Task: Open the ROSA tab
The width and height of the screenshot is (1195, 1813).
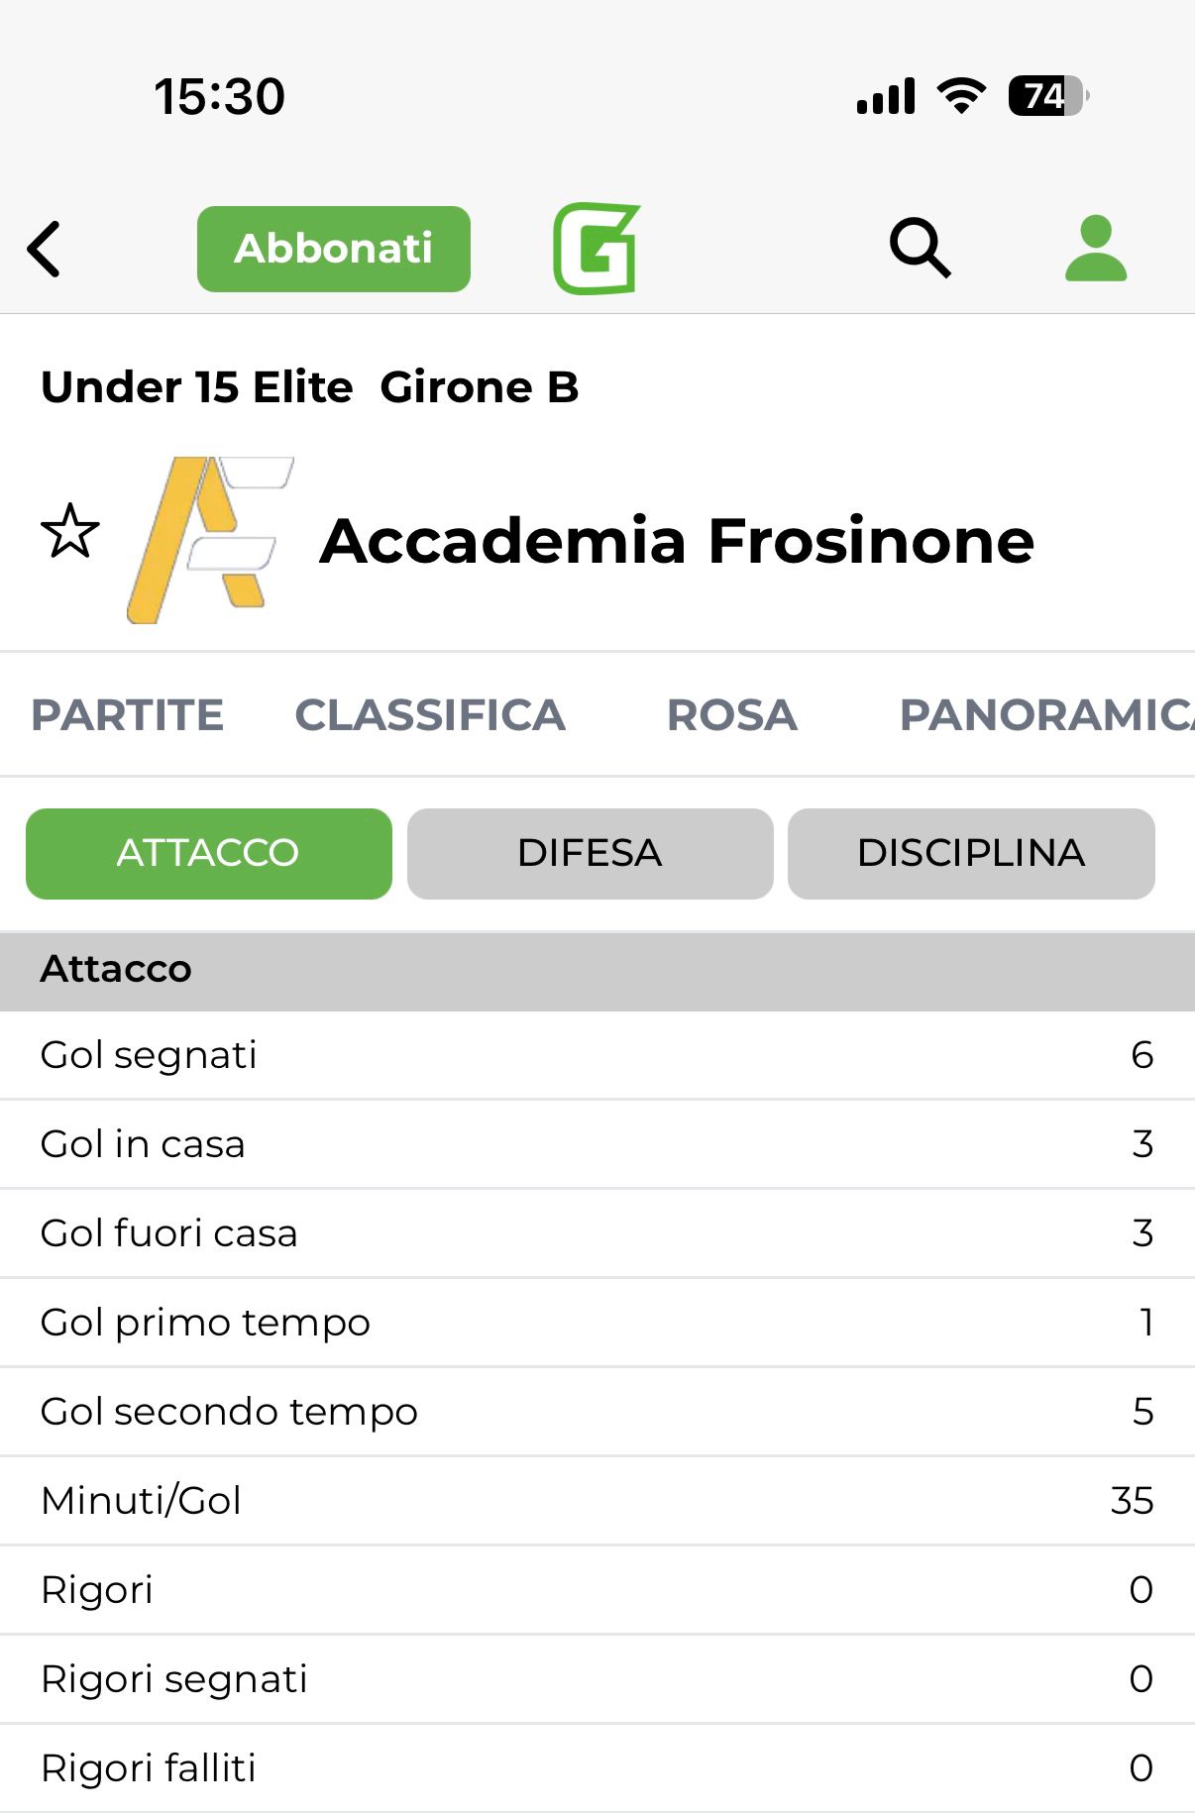Action: [732, 715]
